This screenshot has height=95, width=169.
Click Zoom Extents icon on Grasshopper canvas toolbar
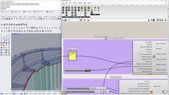pos(81,20)
